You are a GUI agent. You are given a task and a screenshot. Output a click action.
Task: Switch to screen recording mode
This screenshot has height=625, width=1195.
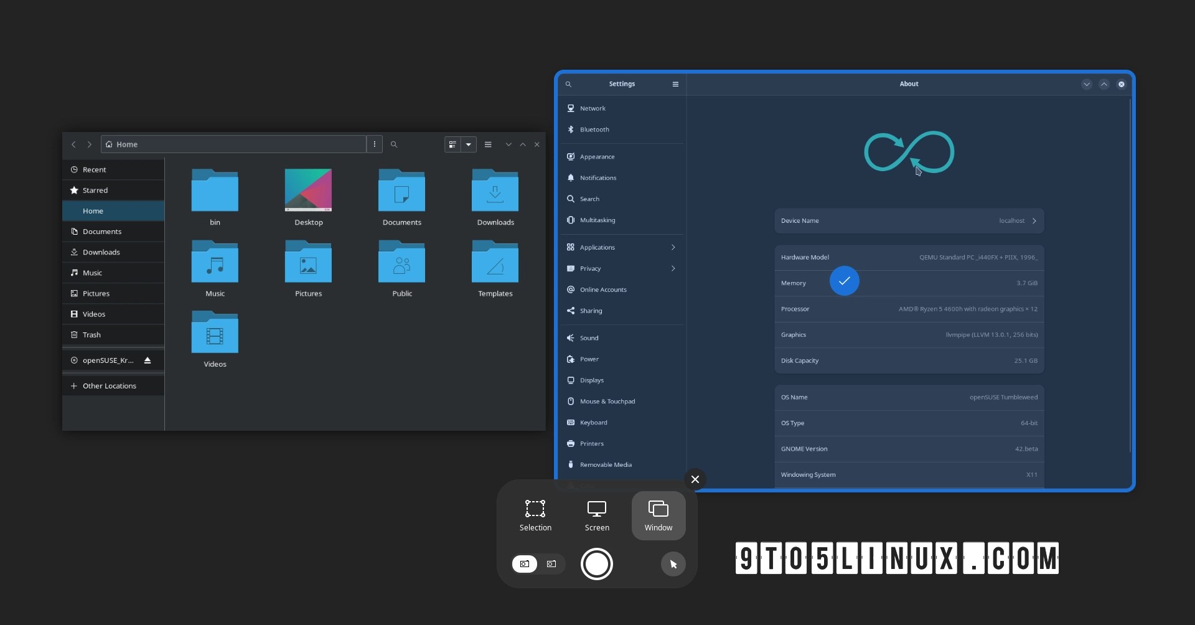click(551, 564)
